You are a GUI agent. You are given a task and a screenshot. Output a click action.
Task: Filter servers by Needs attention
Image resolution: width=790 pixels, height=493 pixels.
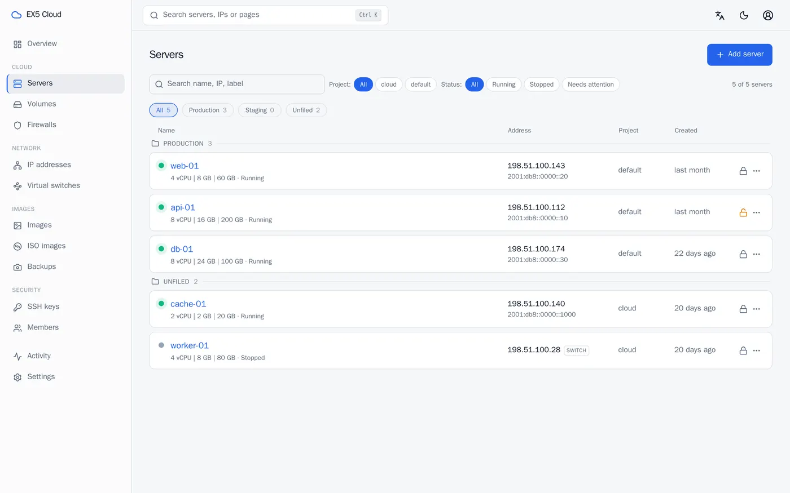591,85
